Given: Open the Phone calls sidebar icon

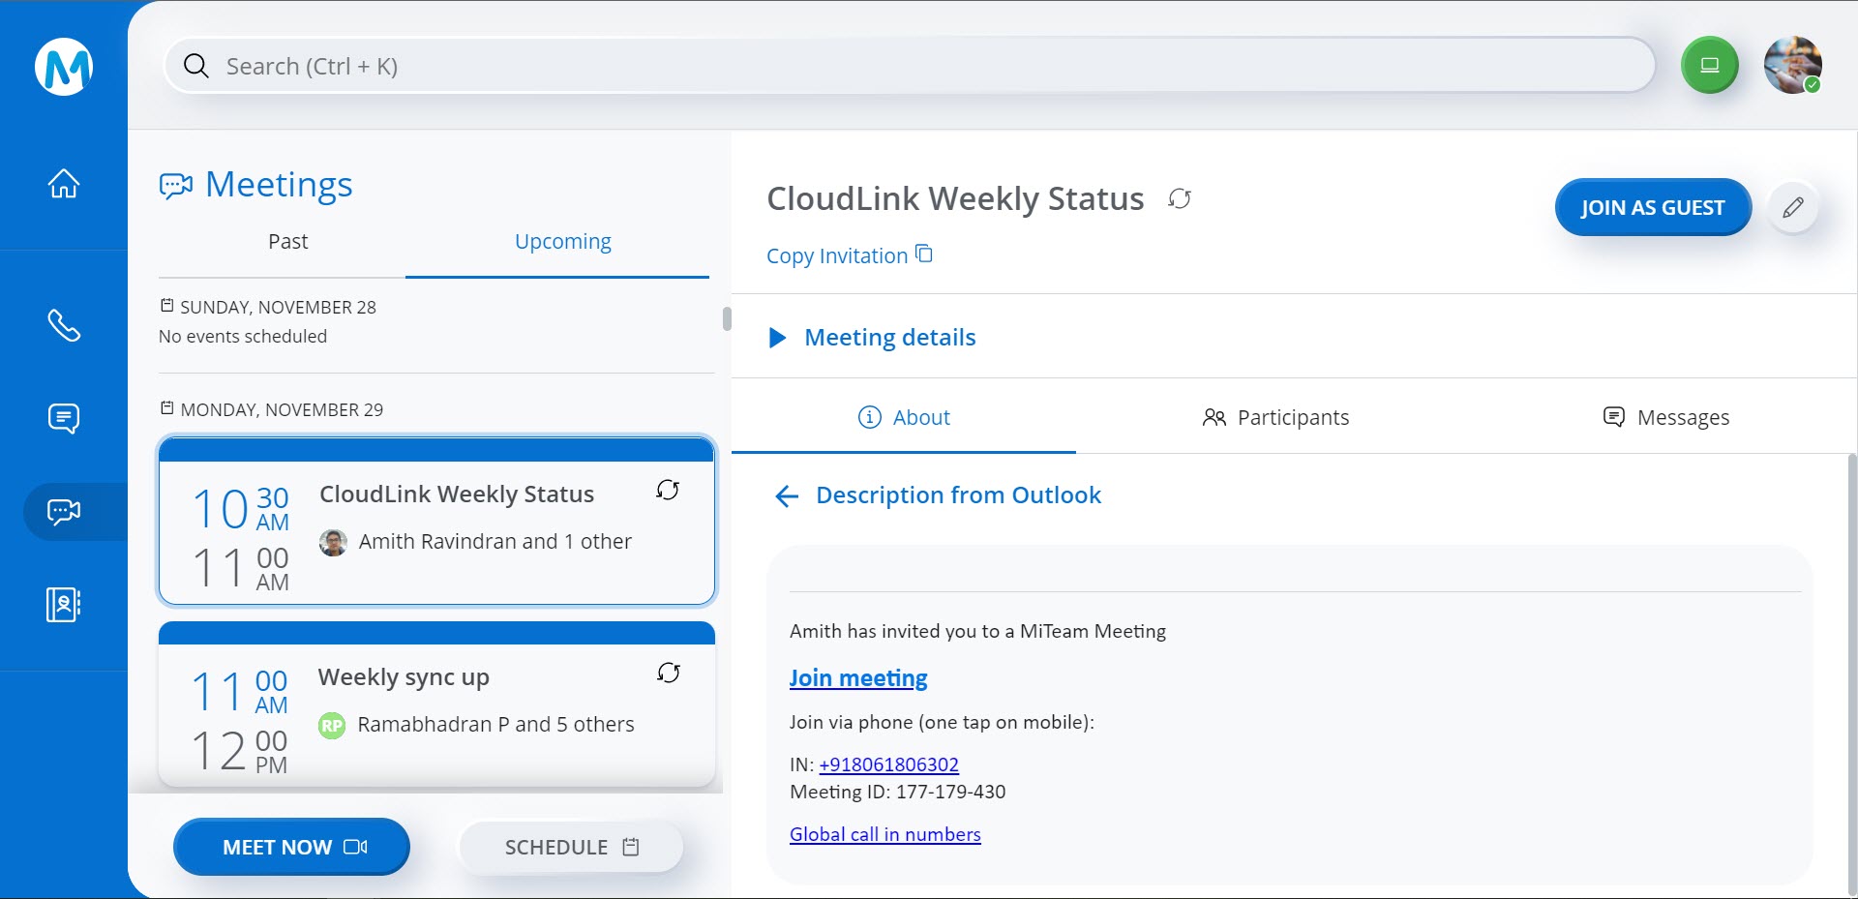Looking at the screenshot, I should point(64,325).
